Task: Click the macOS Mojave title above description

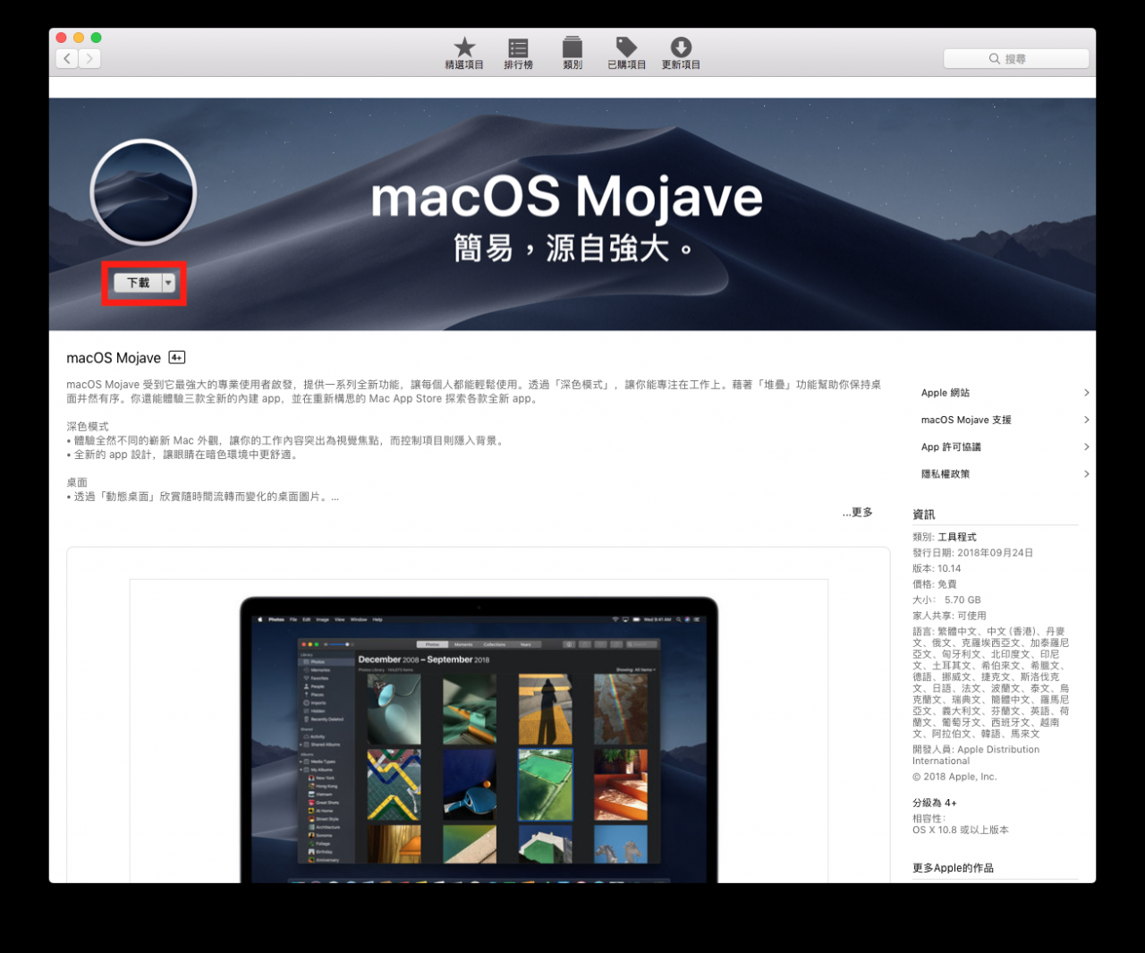Action: (114, 358)
